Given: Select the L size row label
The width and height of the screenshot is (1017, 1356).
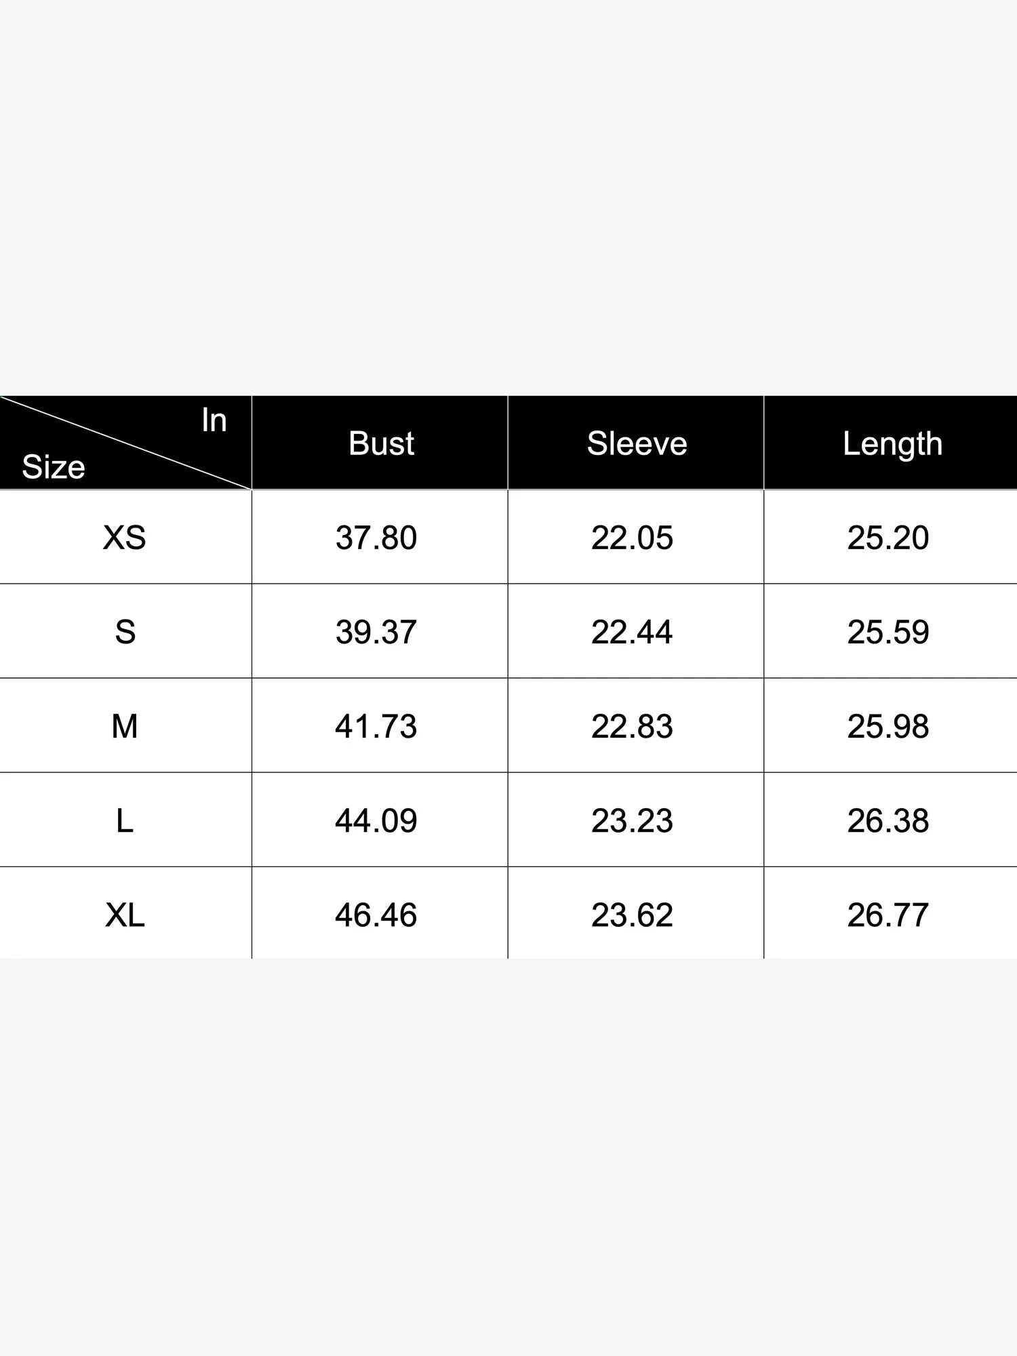Looking at the screenshot, I should (x=125, y=820).
